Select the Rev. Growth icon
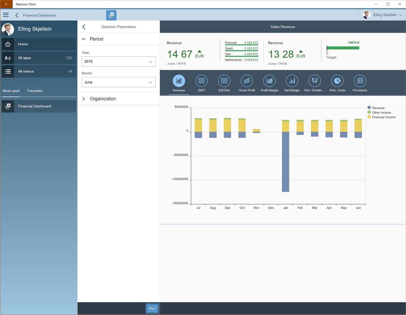Screen dimensions: 406x315 tap(314, 81)
